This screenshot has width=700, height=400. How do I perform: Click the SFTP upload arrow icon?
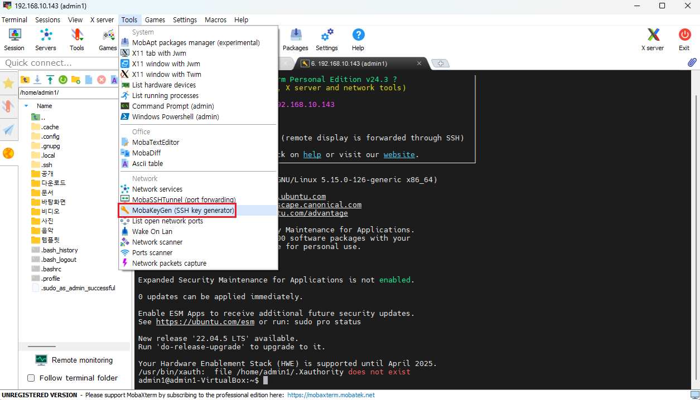(x=50, y=80)
